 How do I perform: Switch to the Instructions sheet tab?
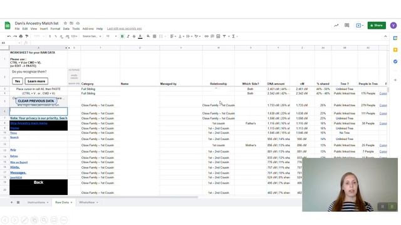pos(38,202)
